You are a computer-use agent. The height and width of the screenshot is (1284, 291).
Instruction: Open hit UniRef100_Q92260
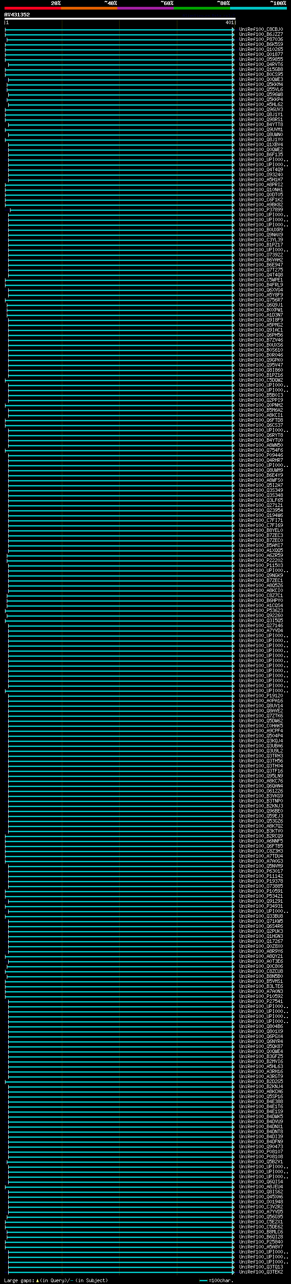coord(261,616)
